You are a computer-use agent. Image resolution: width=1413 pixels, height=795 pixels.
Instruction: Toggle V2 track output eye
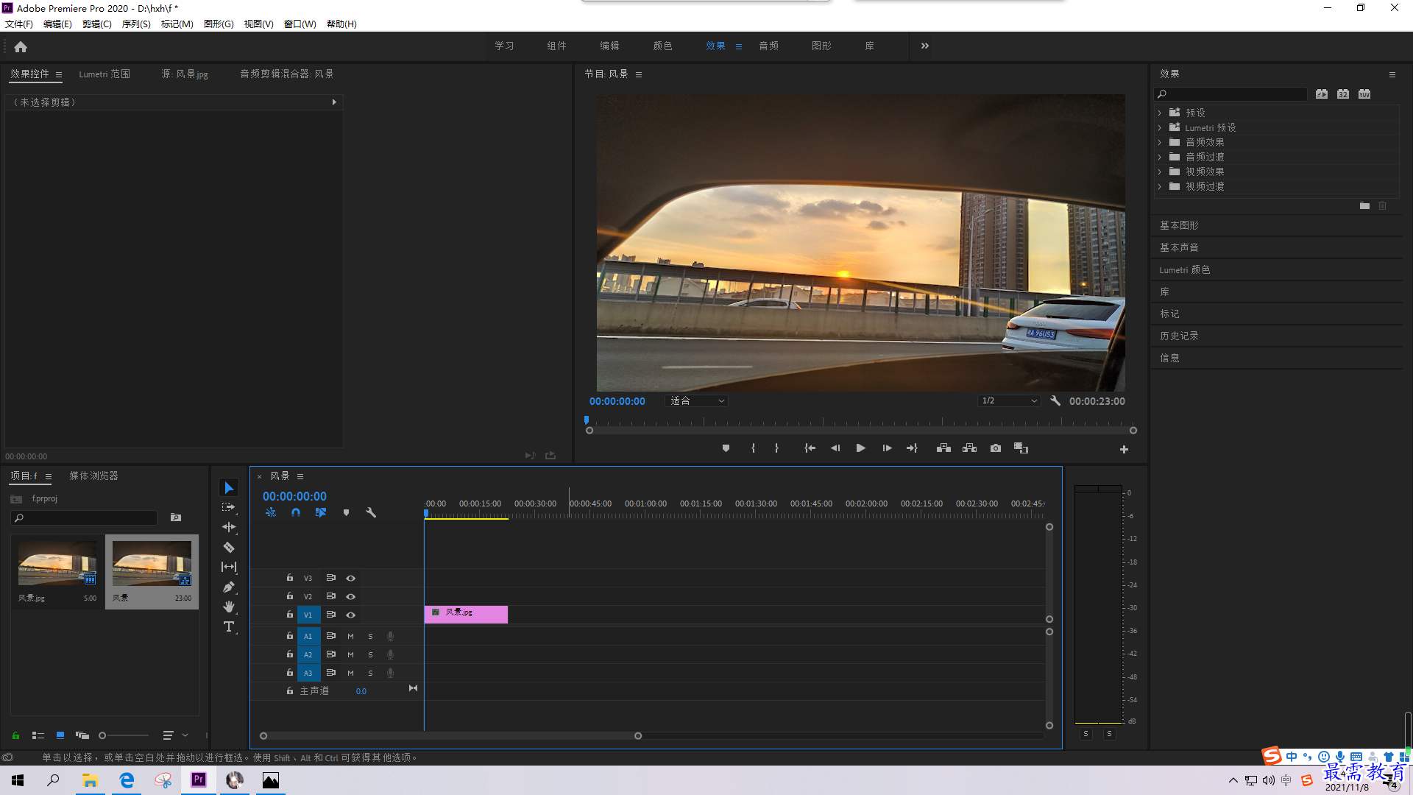(351, 597)
